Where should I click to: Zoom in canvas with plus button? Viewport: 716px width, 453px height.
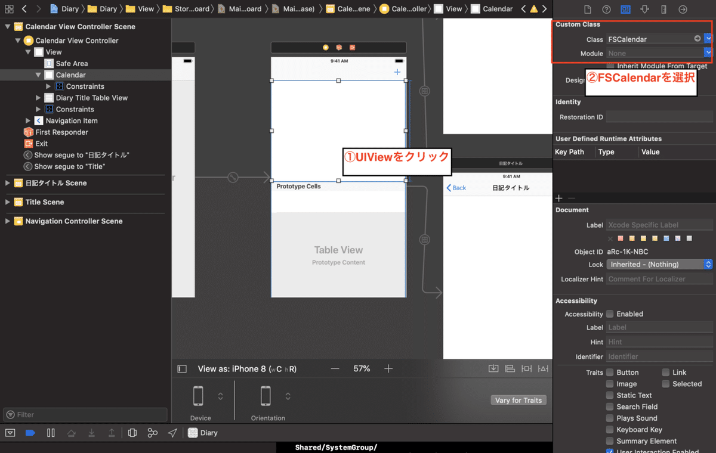[388, 369]
